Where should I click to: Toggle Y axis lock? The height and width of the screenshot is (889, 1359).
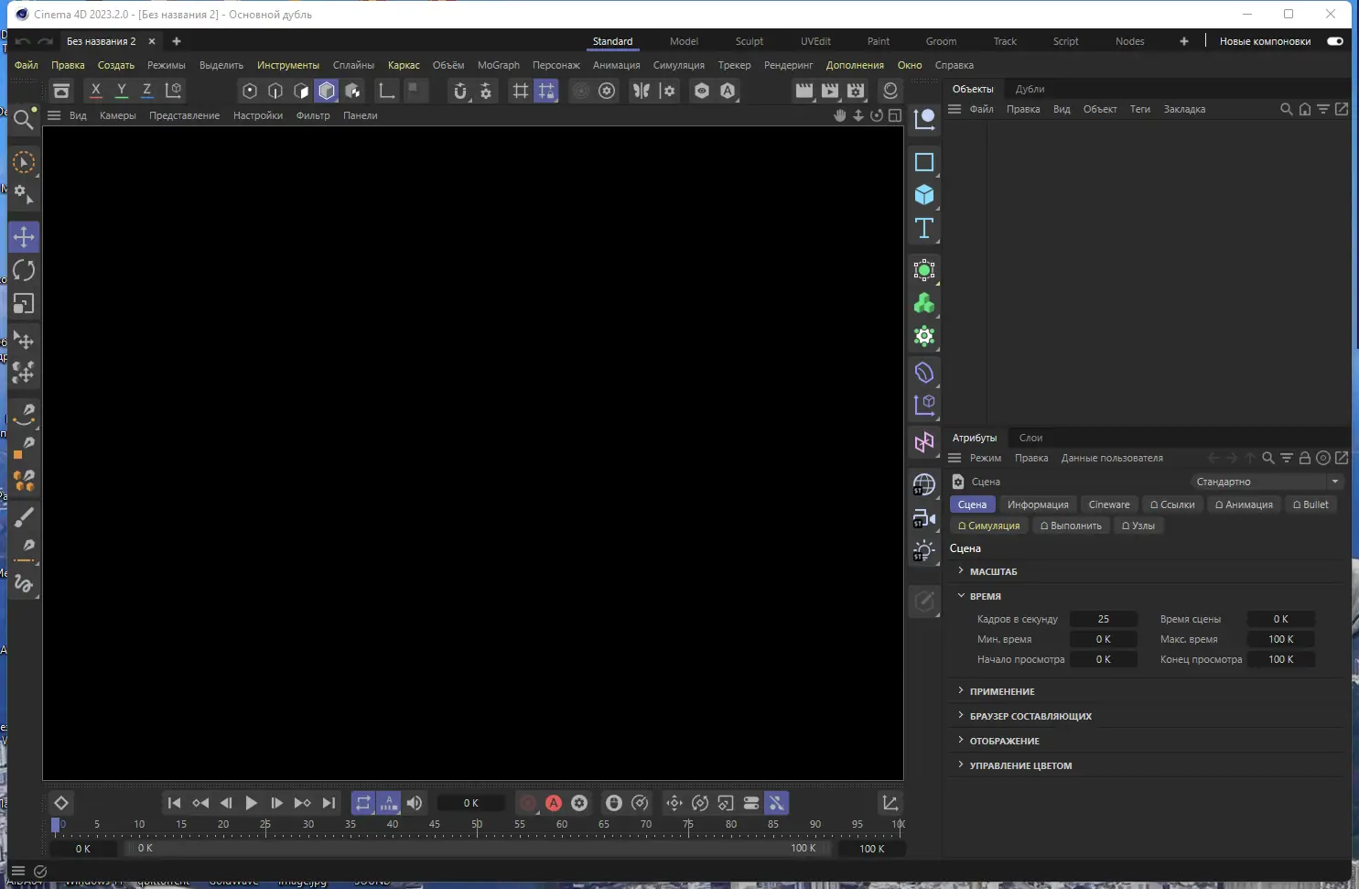pos(121,91)
